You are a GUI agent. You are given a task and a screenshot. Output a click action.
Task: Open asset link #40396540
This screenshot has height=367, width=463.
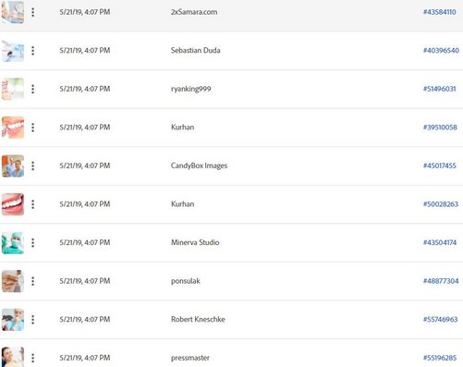pyautogui.click(x=441, y=51)
